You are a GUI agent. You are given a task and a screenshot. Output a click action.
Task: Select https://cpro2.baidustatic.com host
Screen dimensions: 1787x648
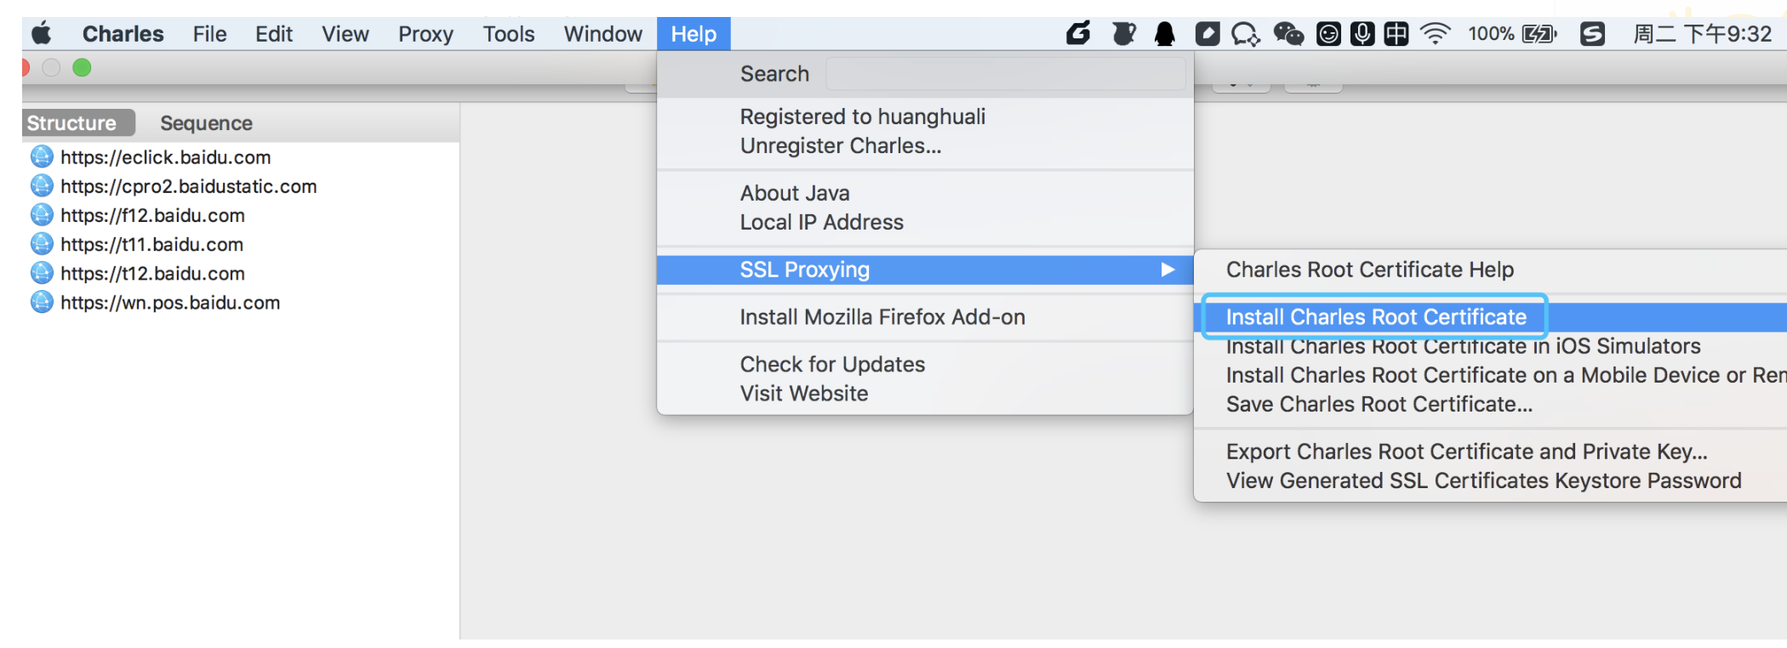(x=188, y=186)
